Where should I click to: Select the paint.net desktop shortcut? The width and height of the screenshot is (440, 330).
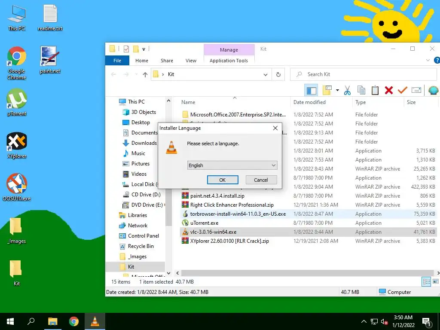click(50, 60)
